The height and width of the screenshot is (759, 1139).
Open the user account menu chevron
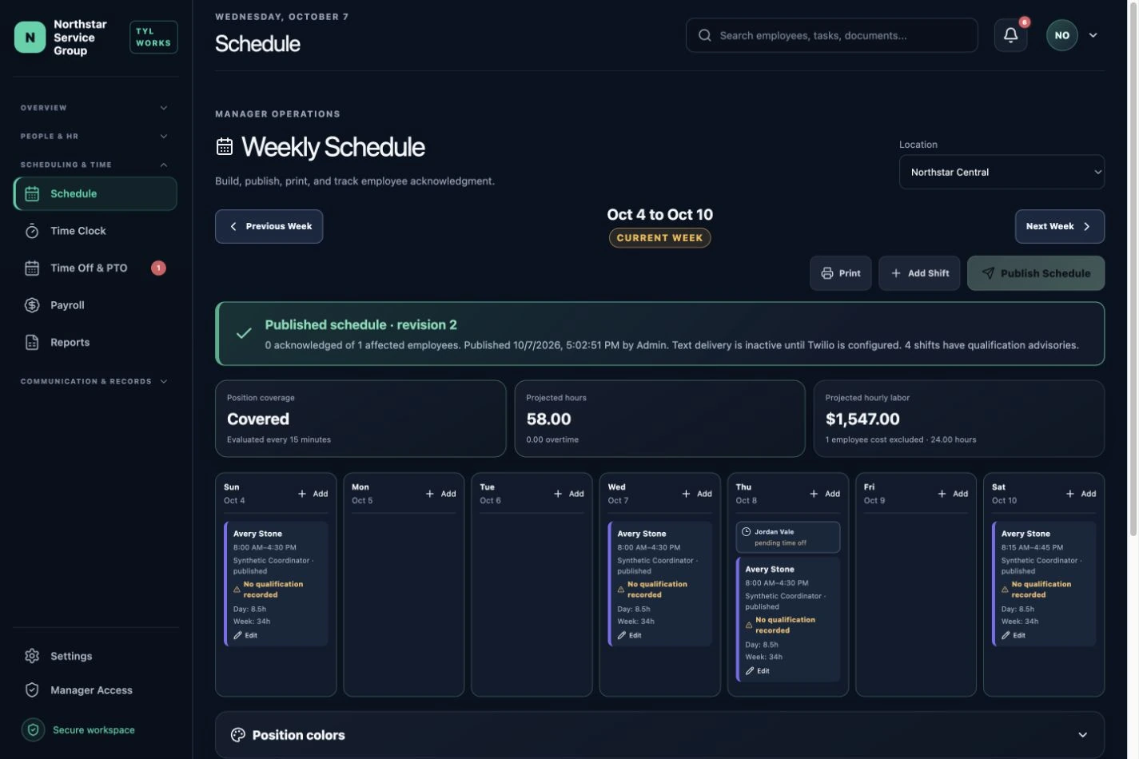tap(1093, 35)
